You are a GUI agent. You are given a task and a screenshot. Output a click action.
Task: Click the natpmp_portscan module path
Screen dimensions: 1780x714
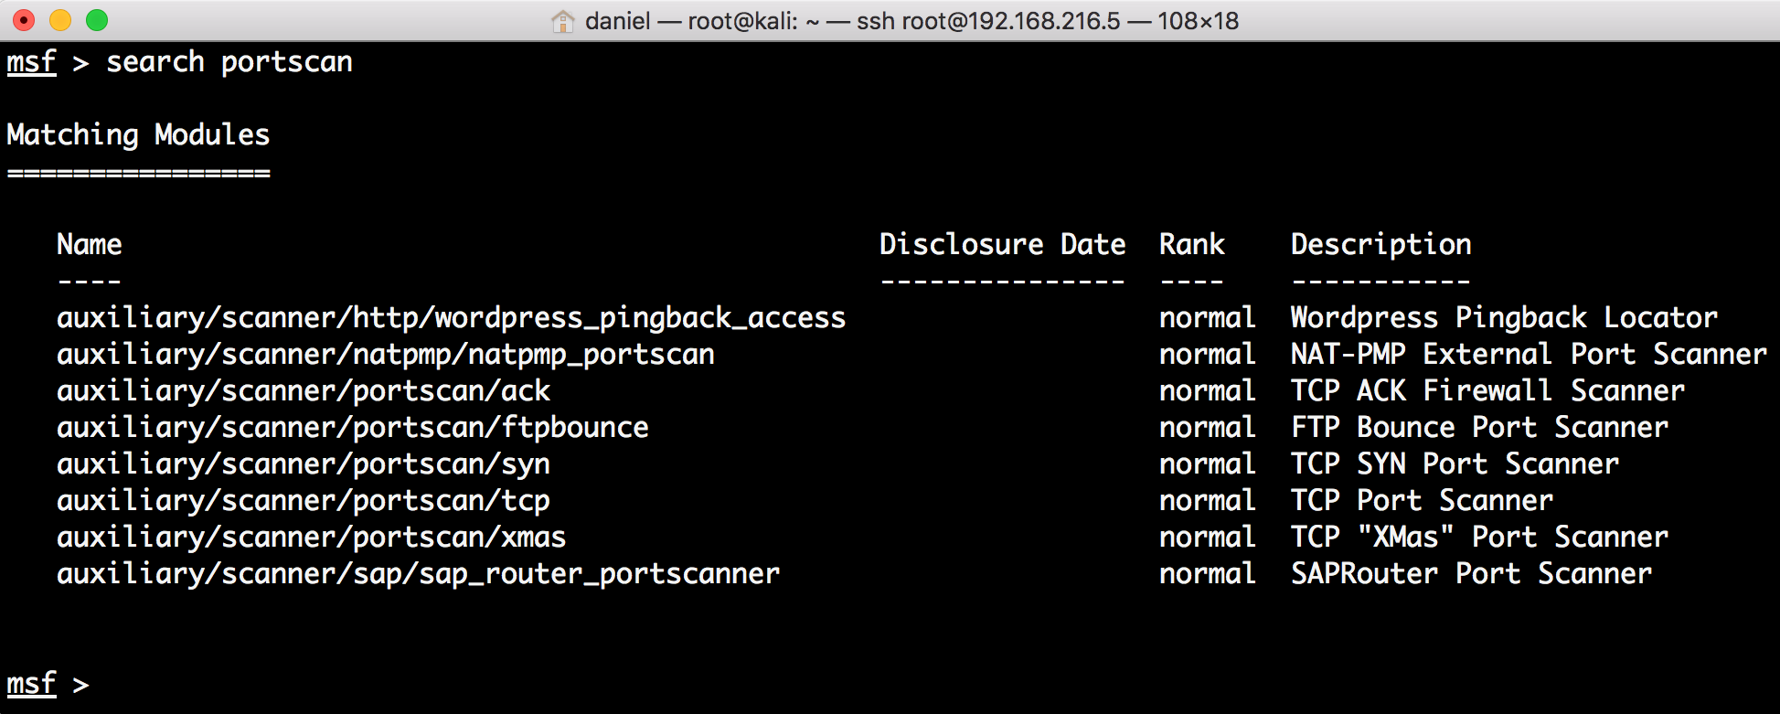point(386,355)
